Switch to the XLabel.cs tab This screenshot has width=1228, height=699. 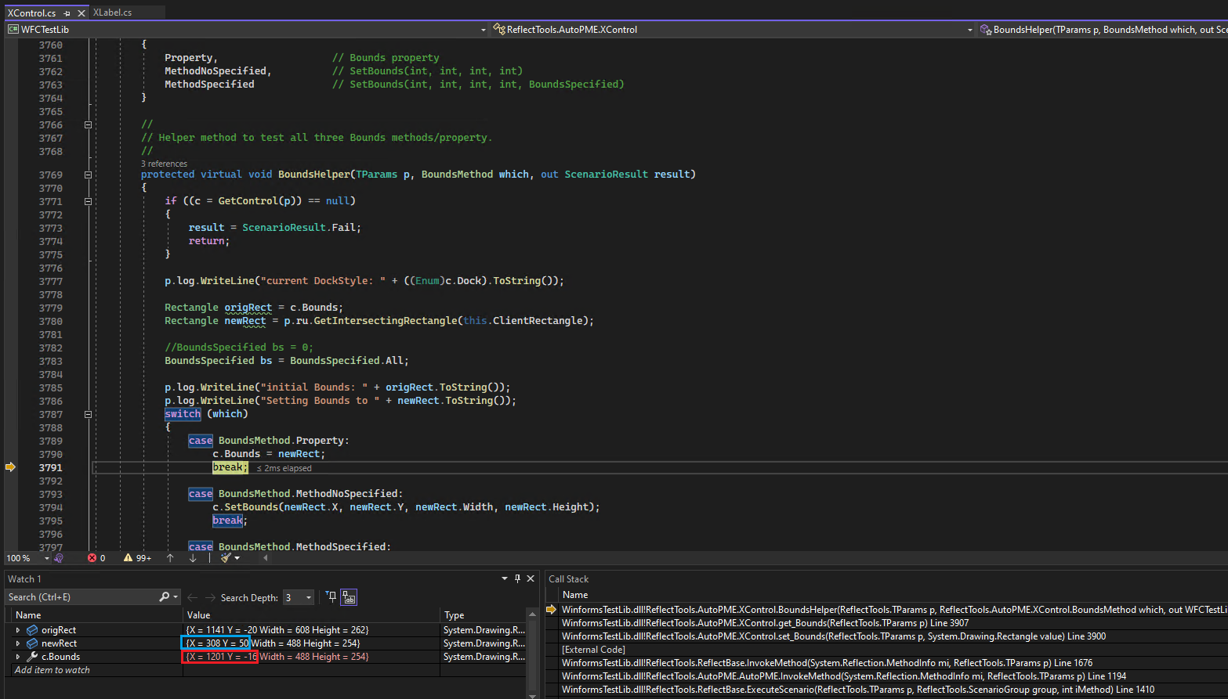click(x=112, y=13)
